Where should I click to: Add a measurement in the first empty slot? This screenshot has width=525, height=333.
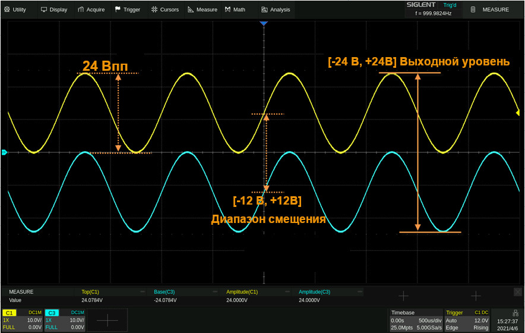[x=403, y=296]
